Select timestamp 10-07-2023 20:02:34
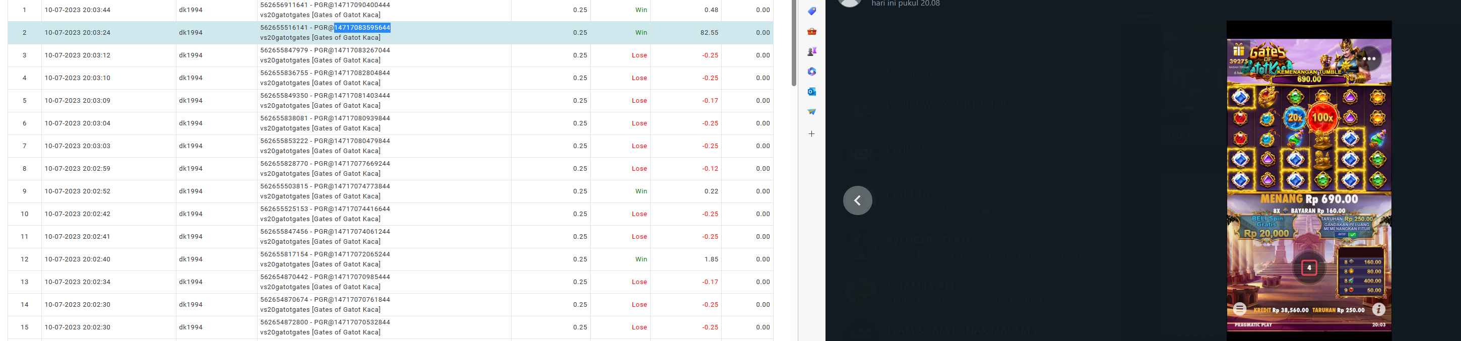 (78, 282)
